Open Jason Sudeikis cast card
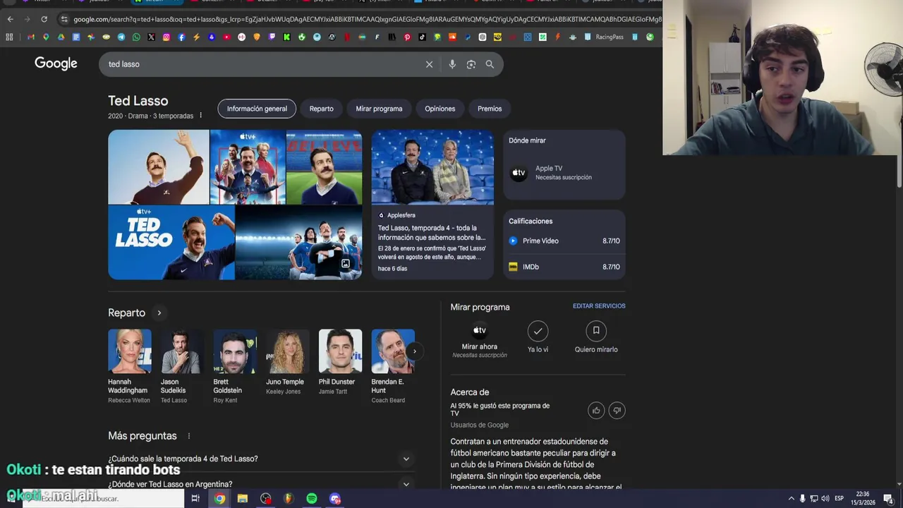The height and width of the screenshot is (508, 903). click(182, 367)
